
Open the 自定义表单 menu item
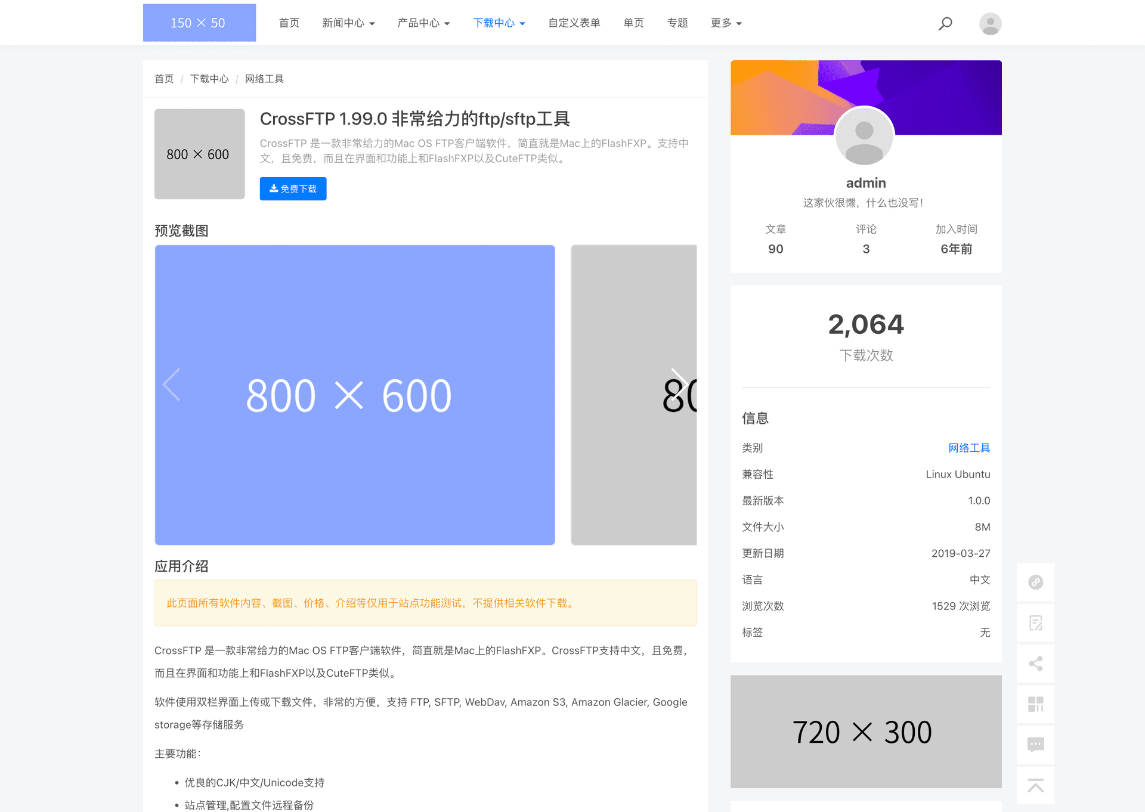(573, 23)
